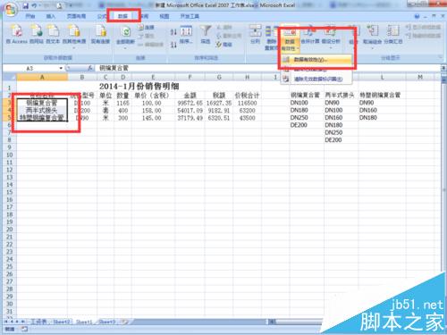Choose Data Validation (数据有效性) highlighted menu item
Screen dimensions: 447x335
316,60
